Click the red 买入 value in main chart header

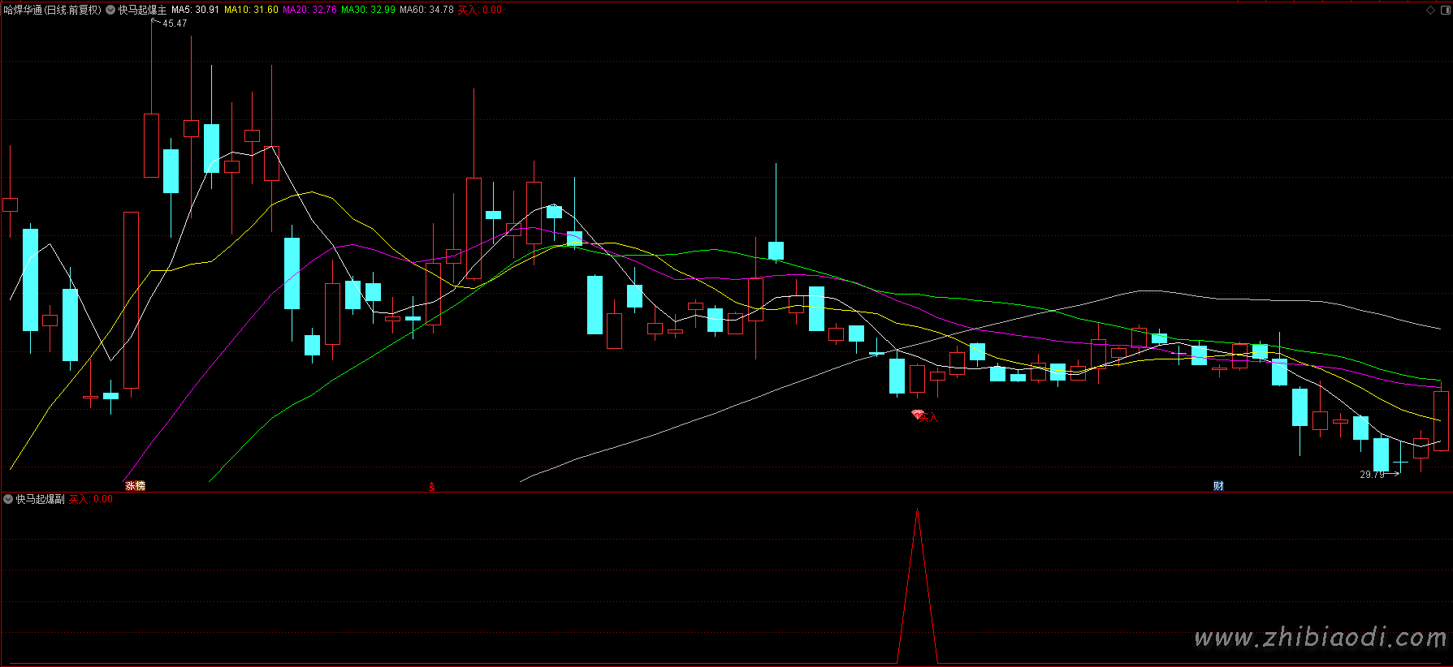[x=480, y=10]
